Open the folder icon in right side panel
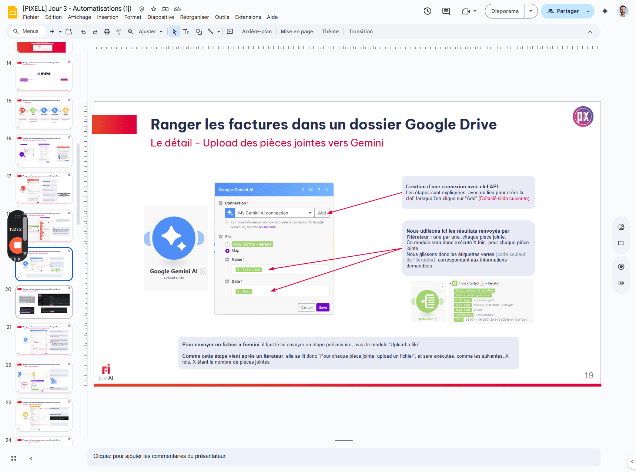The height and width of the screenshot is (472, 636). 621,243
